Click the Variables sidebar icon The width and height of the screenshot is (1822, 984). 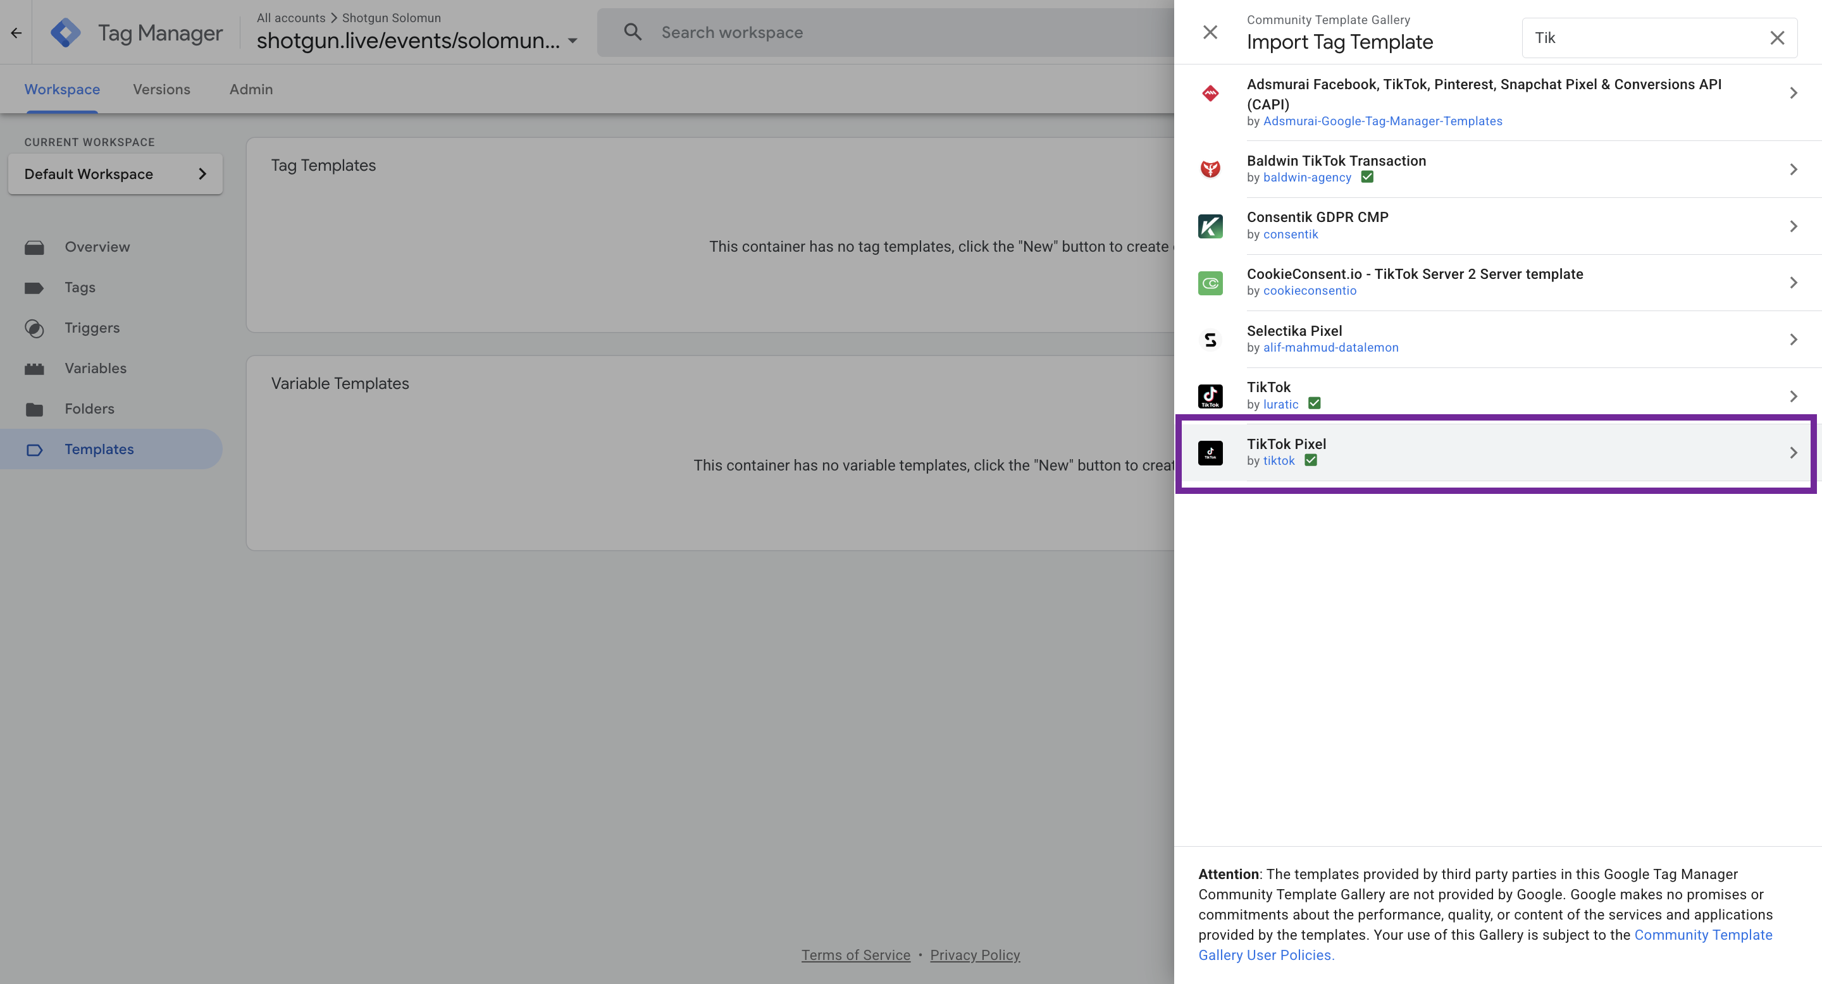coord(34,369)
